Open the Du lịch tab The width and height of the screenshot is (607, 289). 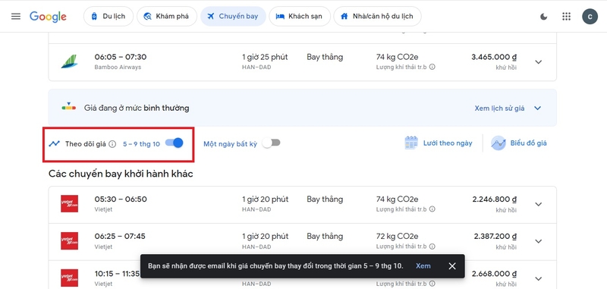click(109, 16)
